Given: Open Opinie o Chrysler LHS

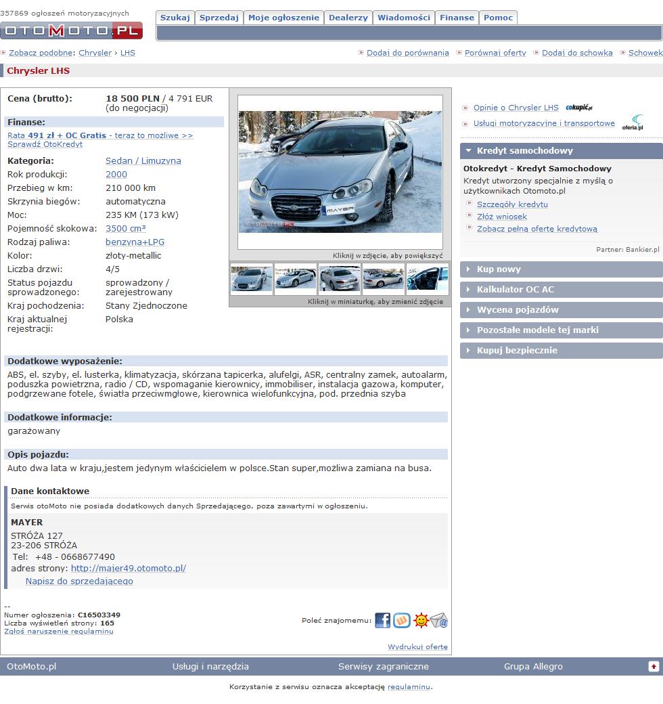Looking at the screenshot, I should (516, 108).
